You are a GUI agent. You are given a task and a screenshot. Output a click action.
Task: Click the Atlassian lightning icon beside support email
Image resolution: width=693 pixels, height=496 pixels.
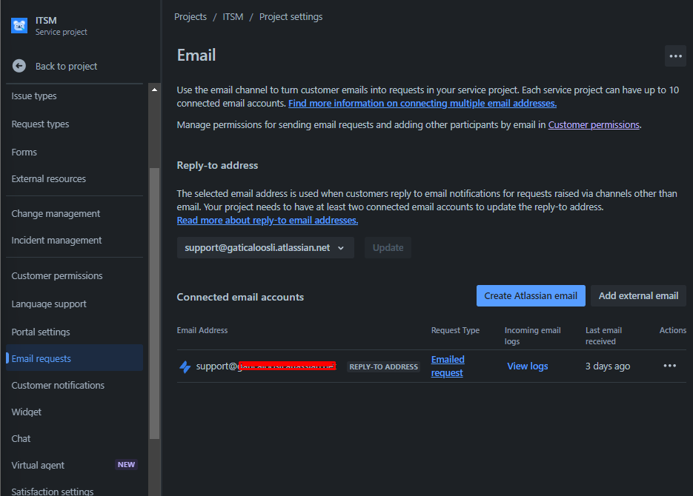[185, 366]
